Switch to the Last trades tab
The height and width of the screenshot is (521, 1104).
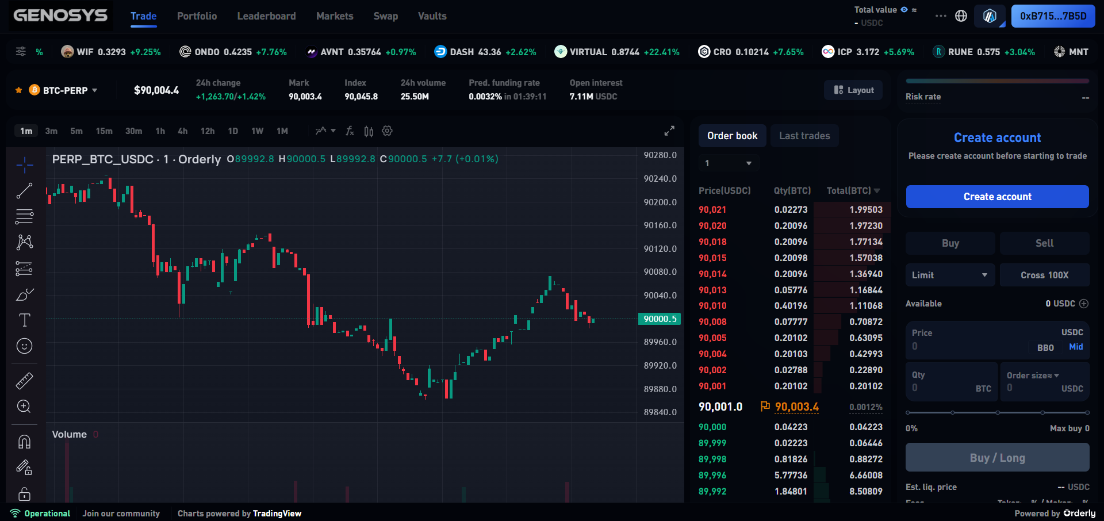[x=804, y=136]
